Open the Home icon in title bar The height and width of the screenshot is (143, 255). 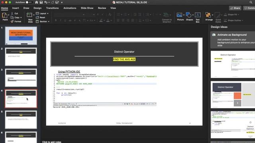37,2
